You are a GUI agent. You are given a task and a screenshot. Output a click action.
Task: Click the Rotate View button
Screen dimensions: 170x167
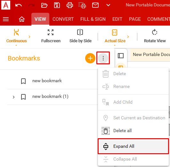click(155, 36)
